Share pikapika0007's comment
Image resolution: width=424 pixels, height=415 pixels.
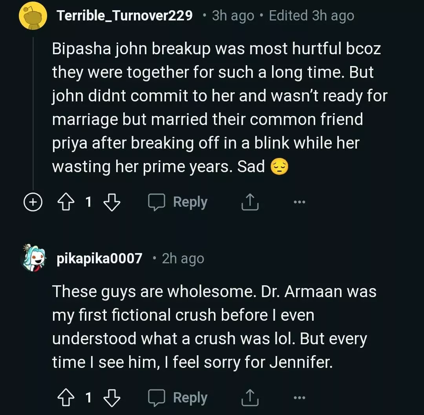(249, 398)
